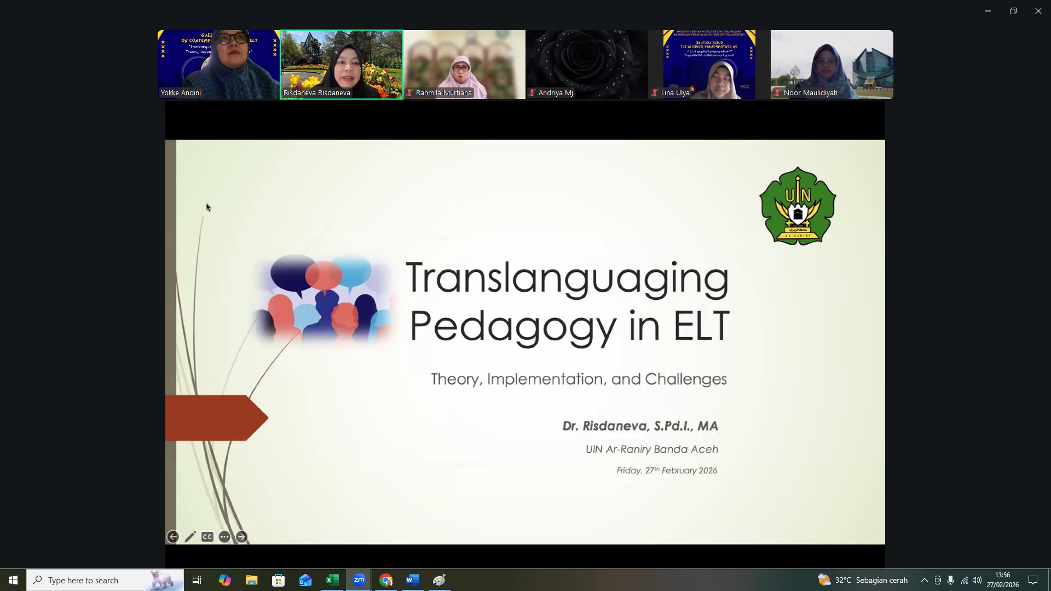Select Noor Maulidiyah's video thumbnail
Image resolution: width=1051 pixels, height=591 pixels.
[832, 65]
